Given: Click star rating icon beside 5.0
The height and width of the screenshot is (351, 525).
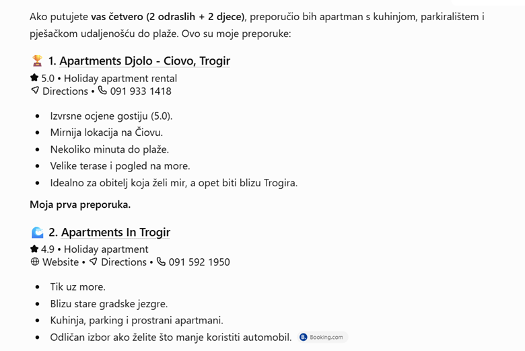Looking at the screenshot, I should pos(34,77).
